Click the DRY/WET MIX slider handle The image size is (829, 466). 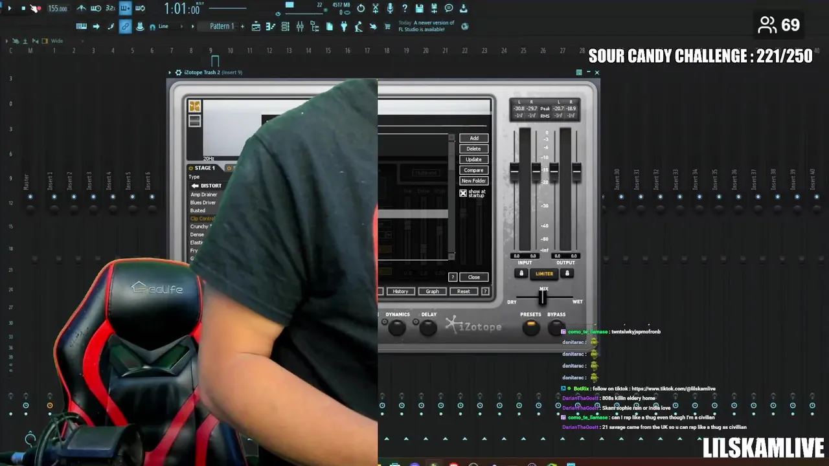click(x=543, y=297)
